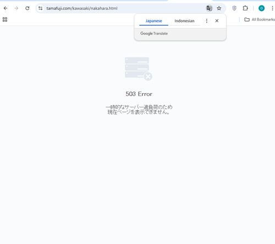
Task: Open the profile avatar menu
Action: (261, 8)
